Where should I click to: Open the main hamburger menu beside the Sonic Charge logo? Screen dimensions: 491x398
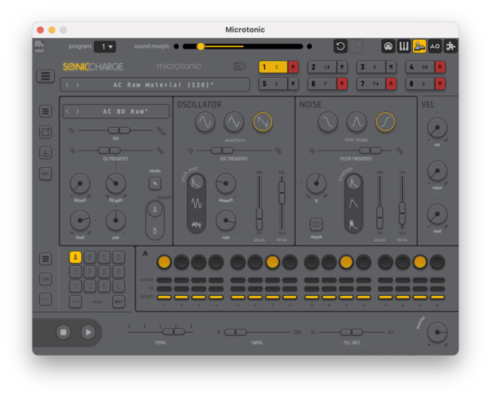coord(45,76)
